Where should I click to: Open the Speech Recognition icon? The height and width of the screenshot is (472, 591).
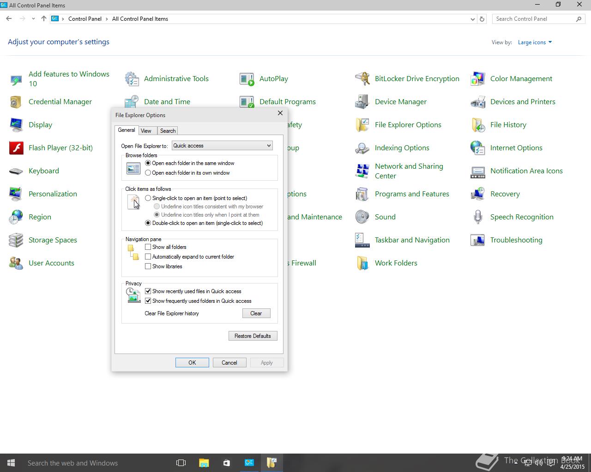pyautogui.click(x=478, y=217)
